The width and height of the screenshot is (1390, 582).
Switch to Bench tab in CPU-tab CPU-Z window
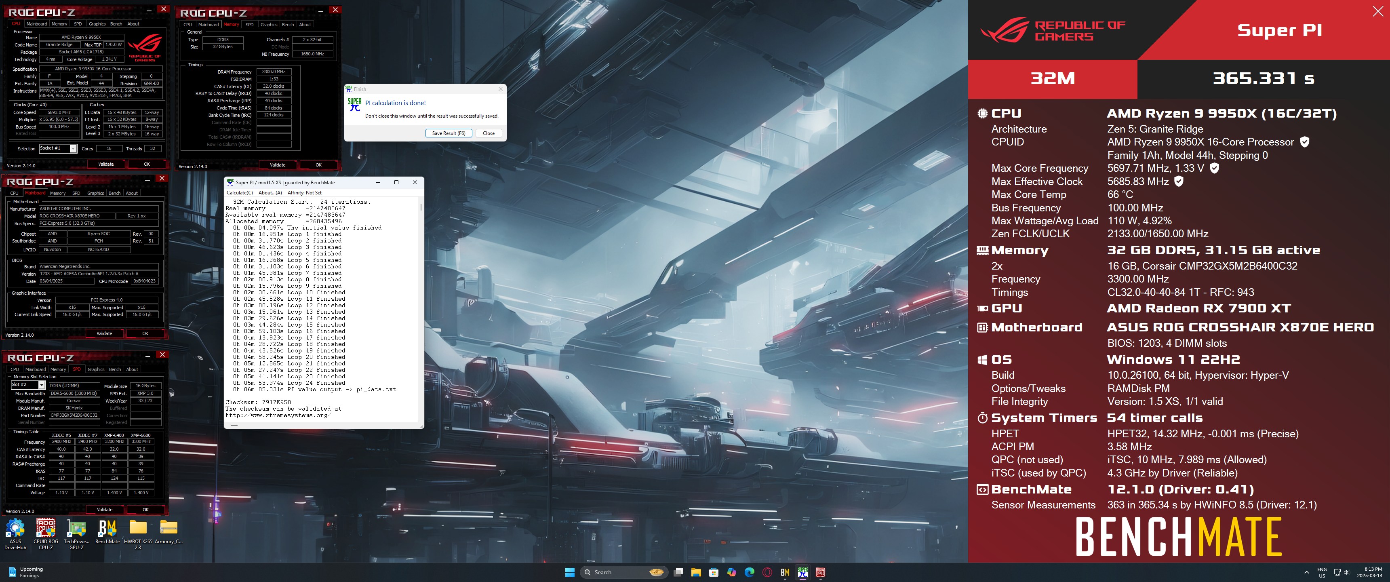pyautogui.click(x=116, y=24)
